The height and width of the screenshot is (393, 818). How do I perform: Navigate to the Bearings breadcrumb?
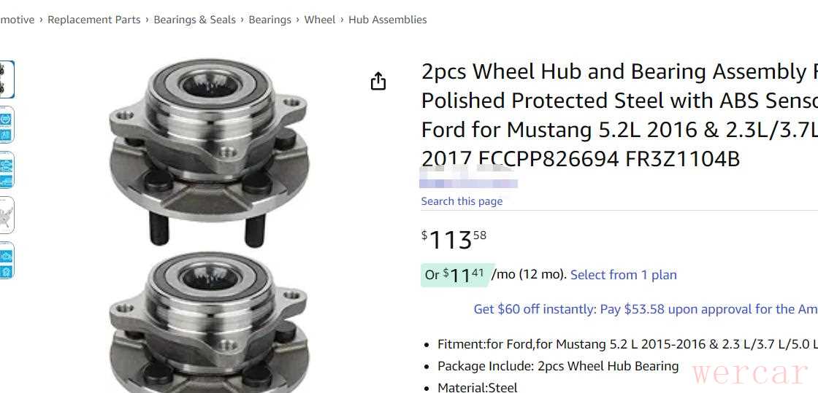pyautogui.click(x=270, y=20)
